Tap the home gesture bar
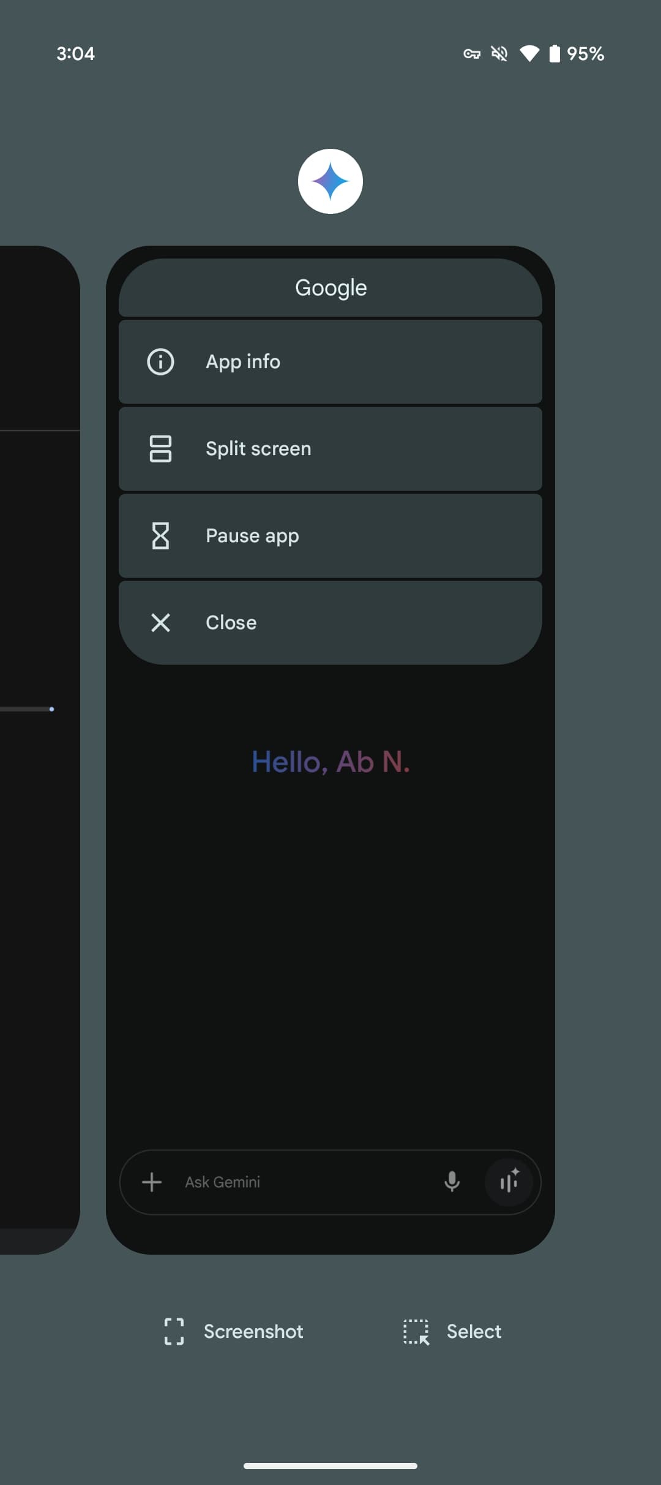Screen dimensions: 661x1485 coord(330,1466)
